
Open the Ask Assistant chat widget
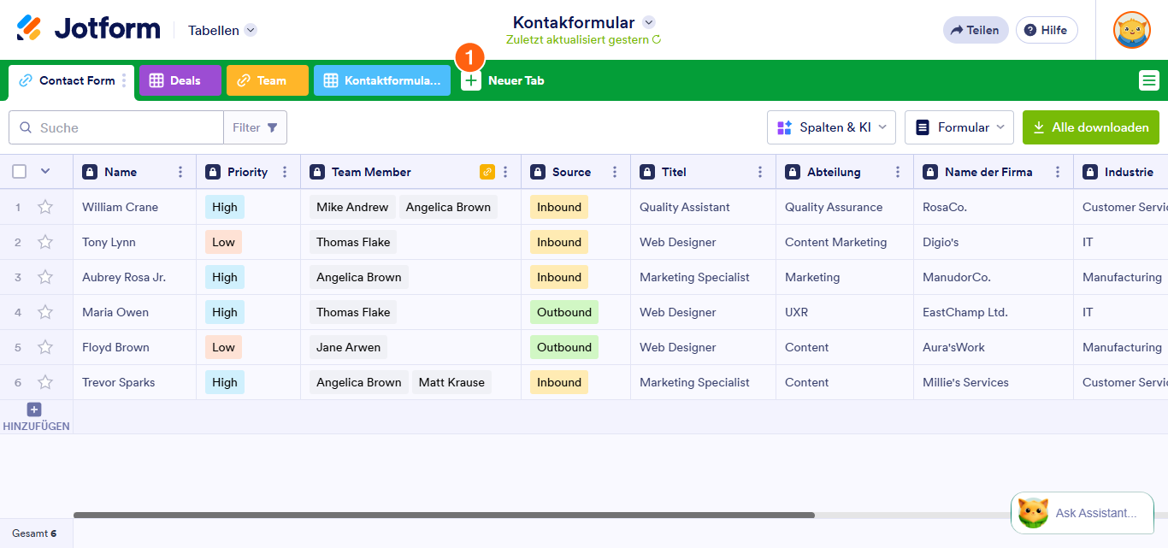pos(1082,513)
